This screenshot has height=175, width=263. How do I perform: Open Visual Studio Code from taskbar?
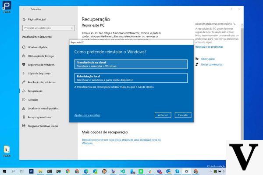(x=123, y=171)
